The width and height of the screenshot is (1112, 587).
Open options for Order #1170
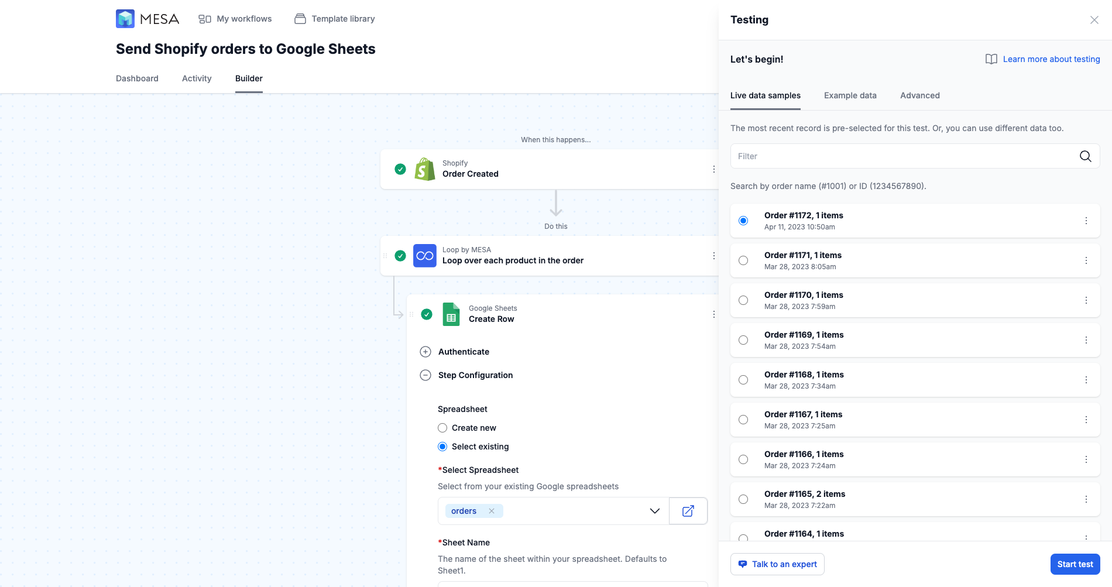click(x=1086, y=300)
